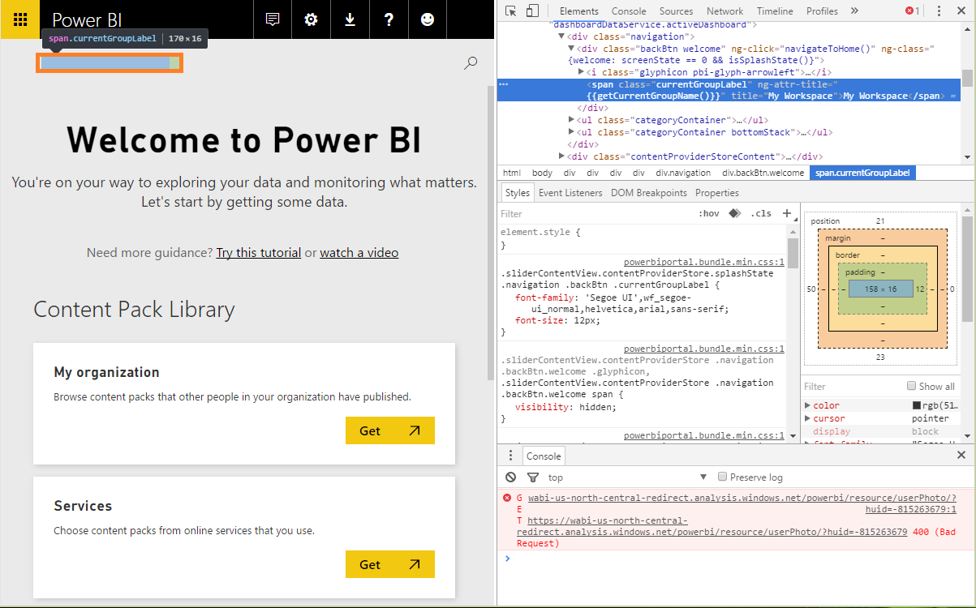
Task: Click the red error icon on console message
Action: (x=507, y=498)
